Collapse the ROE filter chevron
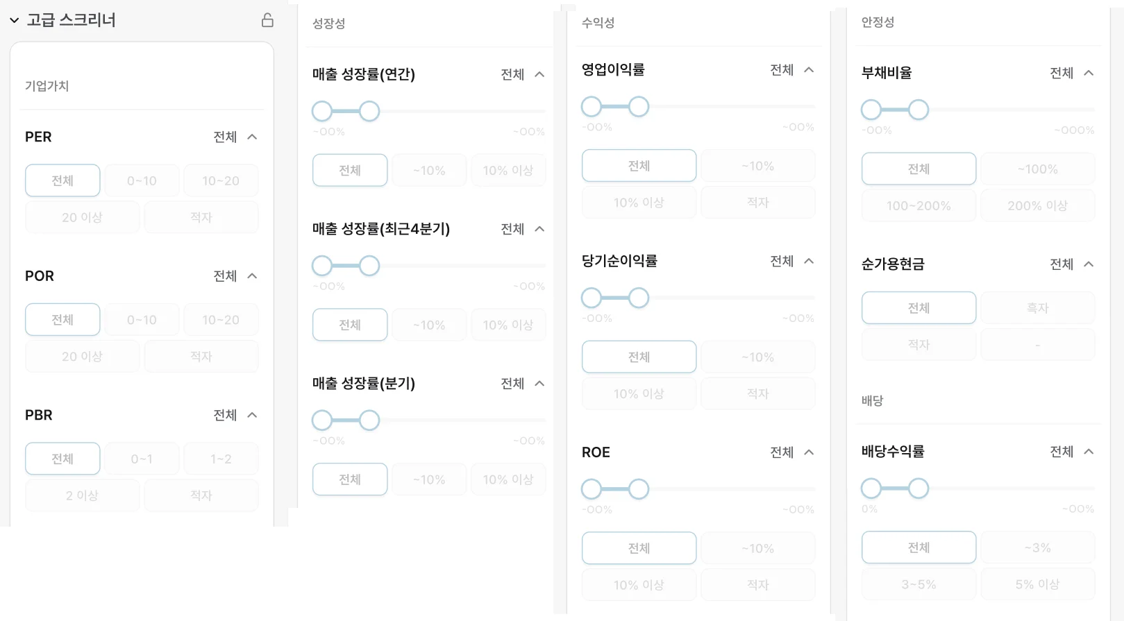Viewport: 1124px width, 621px height. pos(809,452)
